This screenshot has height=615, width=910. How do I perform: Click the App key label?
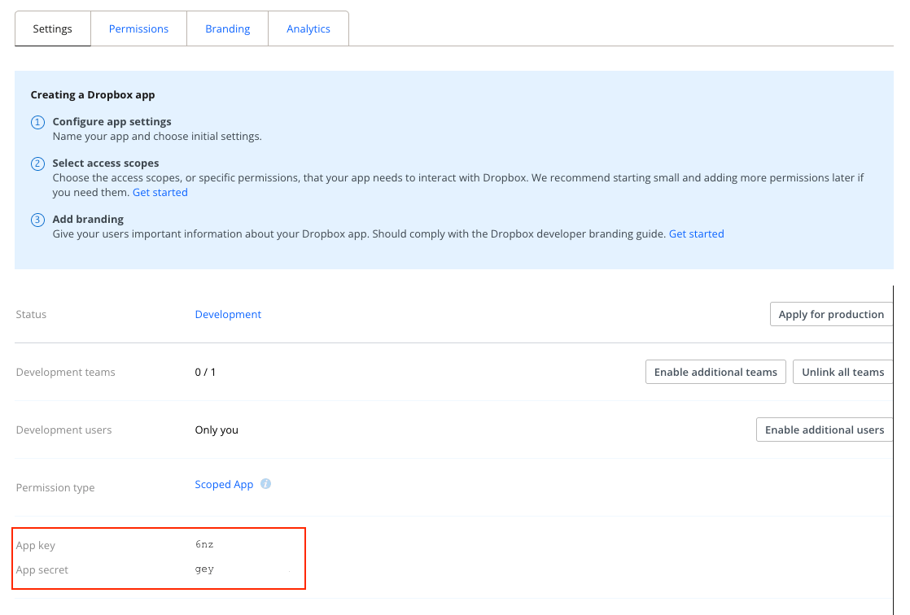tap(35, 545)
